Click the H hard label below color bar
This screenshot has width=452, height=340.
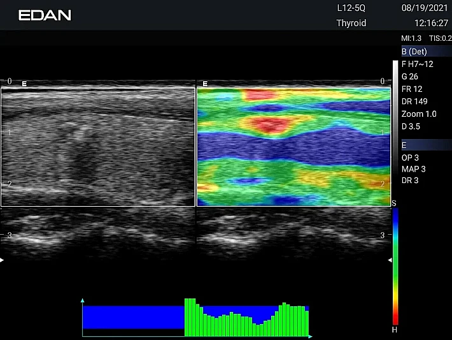pyautogui.click(x=394, y=330)
